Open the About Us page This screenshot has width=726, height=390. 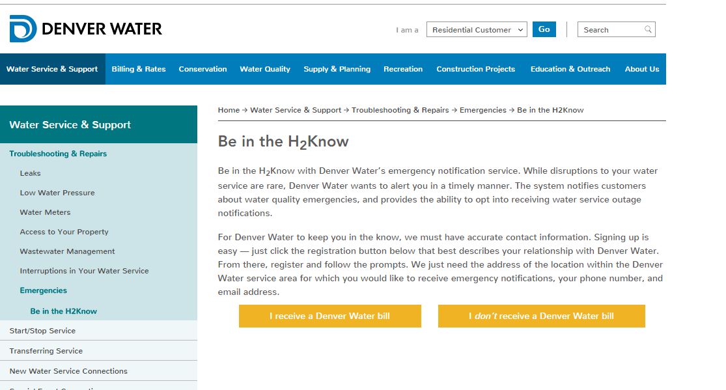pos(642,68)
